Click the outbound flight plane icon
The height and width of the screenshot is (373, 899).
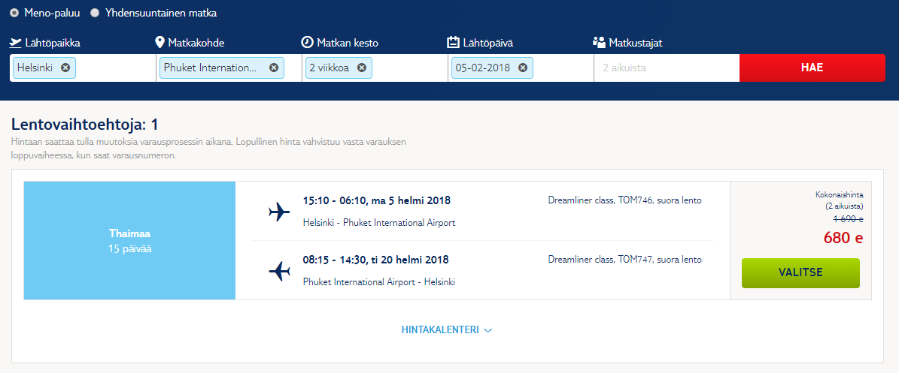tap(279, 212)
